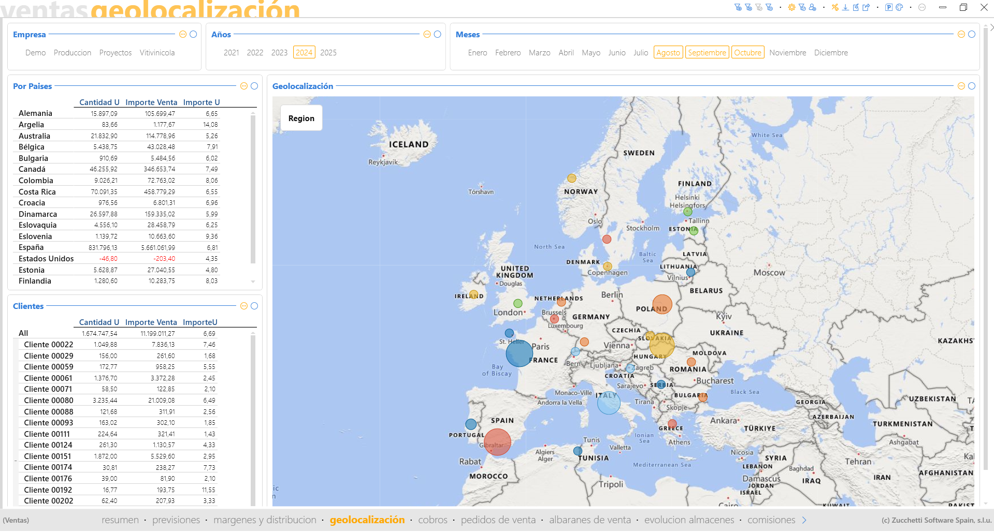
Task: Toggle the Vitivinicola company filter
Action: pos(157,53)
